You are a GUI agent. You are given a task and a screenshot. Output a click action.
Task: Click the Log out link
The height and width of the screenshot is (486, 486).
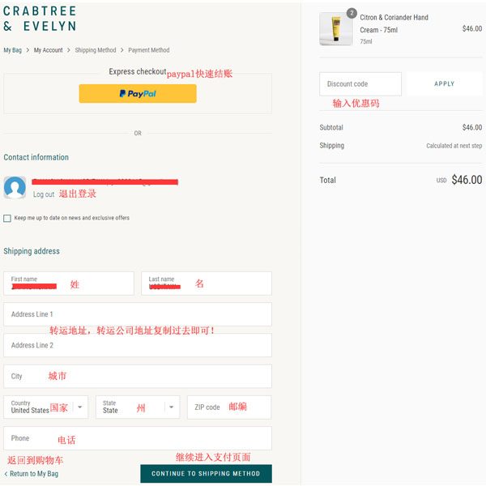pyautogui.click(x=44, y=194)
